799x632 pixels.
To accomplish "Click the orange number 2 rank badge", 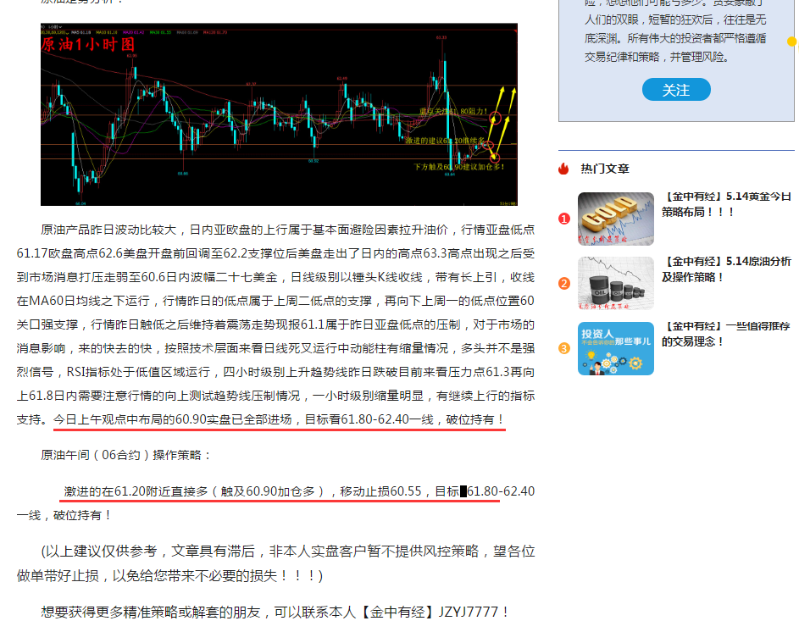I will 564,283.
